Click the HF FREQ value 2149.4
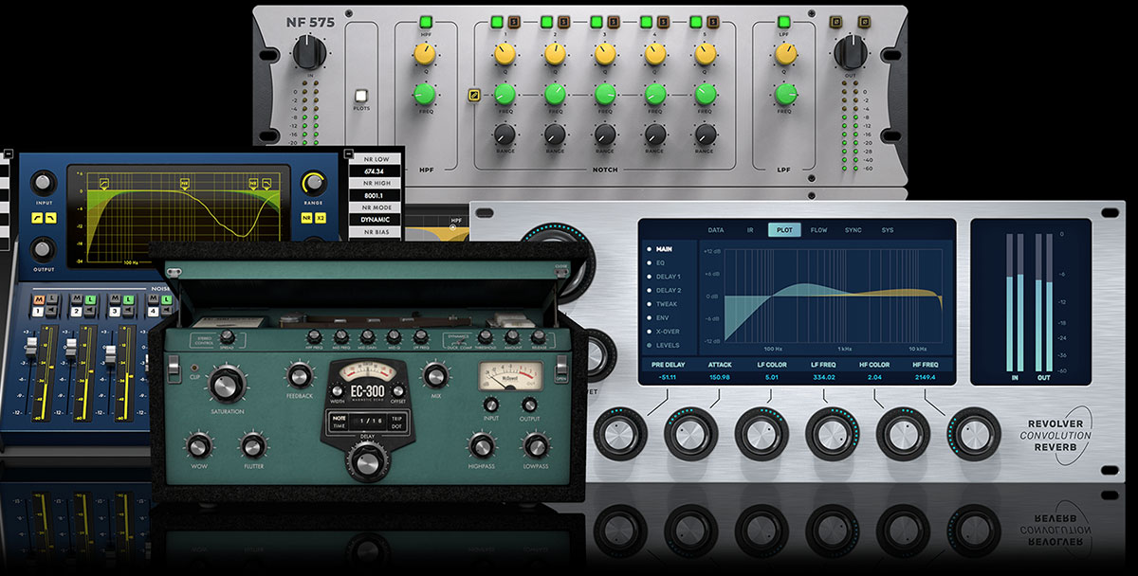This screenshot has width=1138, height=576. (x=925, y=377)
